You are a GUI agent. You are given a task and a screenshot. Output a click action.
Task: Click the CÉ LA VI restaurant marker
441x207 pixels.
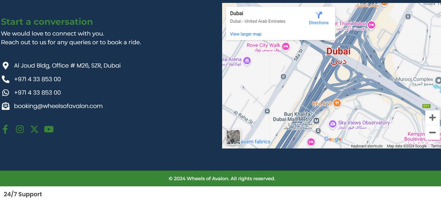337,103
